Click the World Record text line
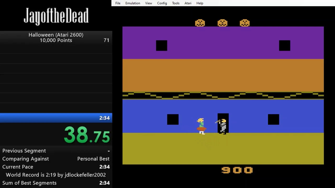Viewport: 335px width, 188px height. [56, 175]
